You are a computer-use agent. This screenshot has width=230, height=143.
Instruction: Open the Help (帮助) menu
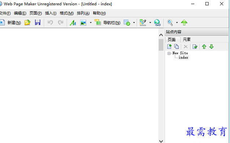pos(99,13)
